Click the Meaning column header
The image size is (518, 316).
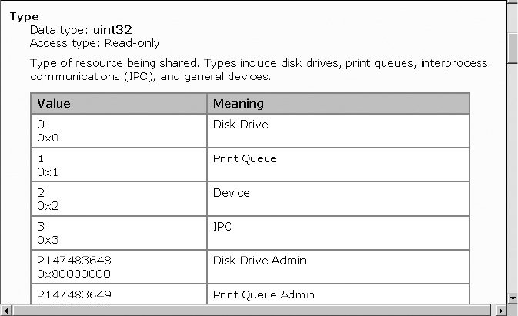(x=238, y=103)
